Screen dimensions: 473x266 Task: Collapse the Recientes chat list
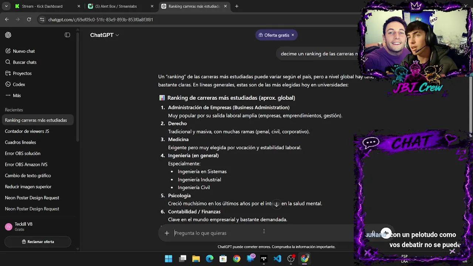(14, 110)
